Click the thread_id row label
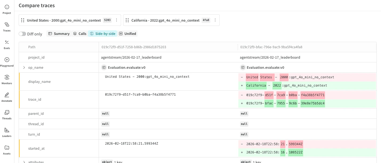 (36, 124)
